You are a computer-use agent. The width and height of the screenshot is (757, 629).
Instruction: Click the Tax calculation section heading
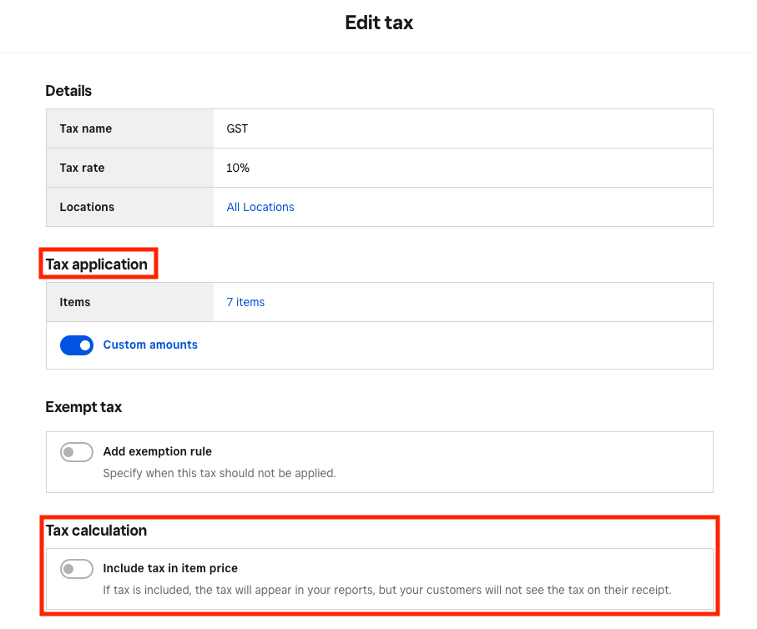(96, 531)
